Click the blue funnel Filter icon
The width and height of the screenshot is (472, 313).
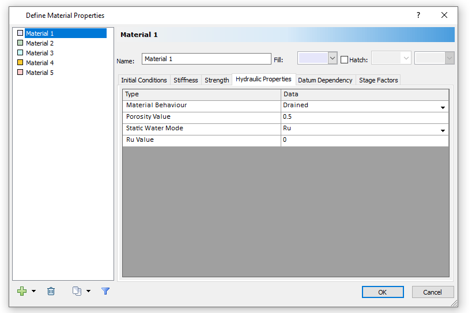[x=105, y=291]
